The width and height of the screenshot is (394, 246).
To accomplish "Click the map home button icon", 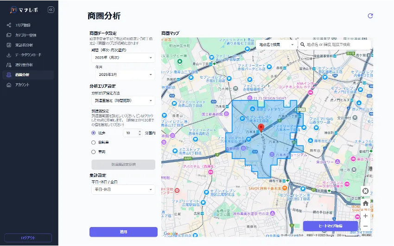I will [x=366, y=203].
